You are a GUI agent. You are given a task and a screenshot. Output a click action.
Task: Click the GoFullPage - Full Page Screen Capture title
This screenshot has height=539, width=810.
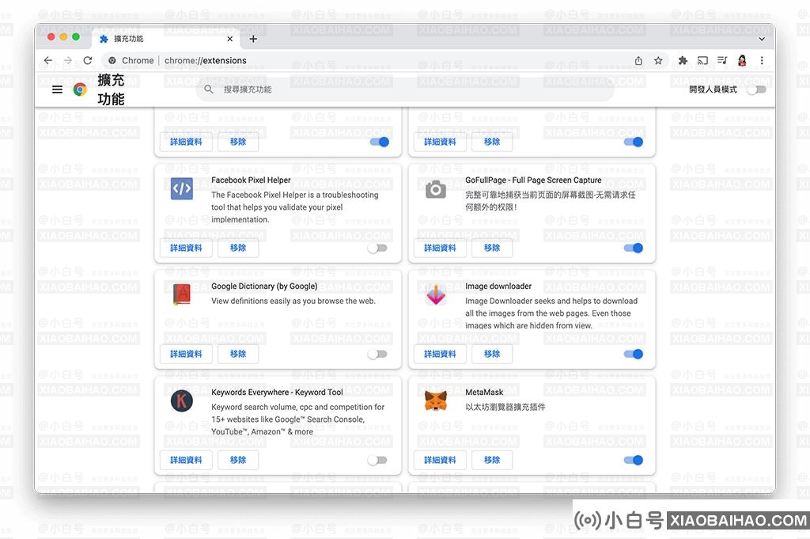point(533,180)
